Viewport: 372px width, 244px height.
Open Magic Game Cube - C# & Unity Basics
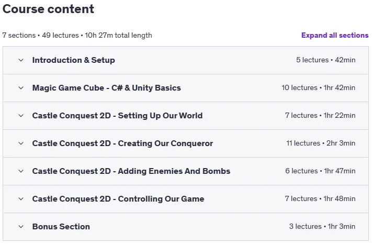point(107,88)
